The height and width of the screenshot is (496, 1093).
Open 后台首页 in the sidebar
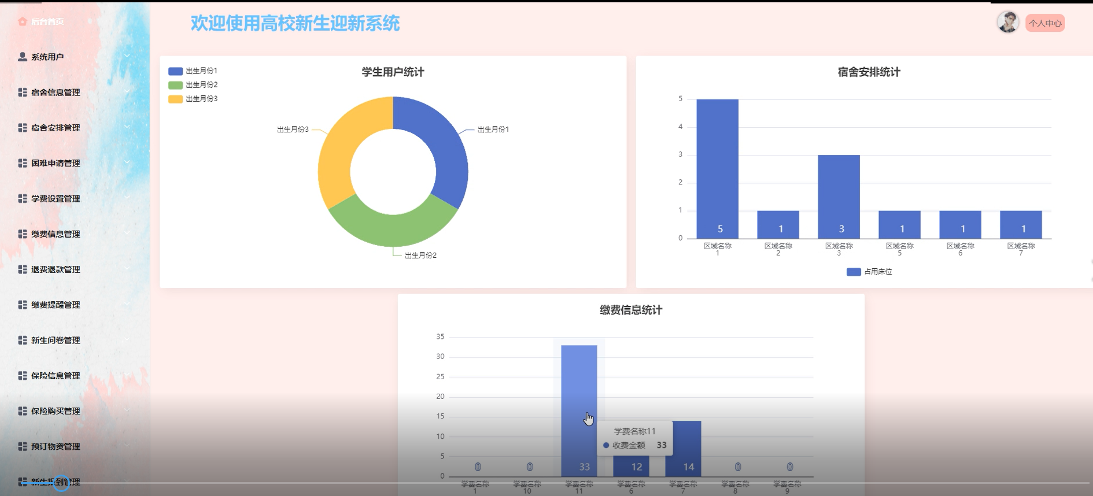[47, 21]
